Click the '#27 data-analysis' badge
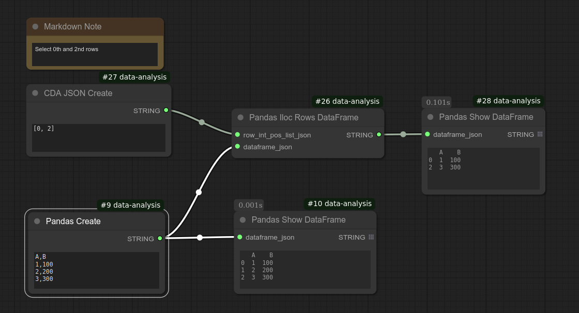The height and width of the screenshot is (313, 579). coord(134,77)
